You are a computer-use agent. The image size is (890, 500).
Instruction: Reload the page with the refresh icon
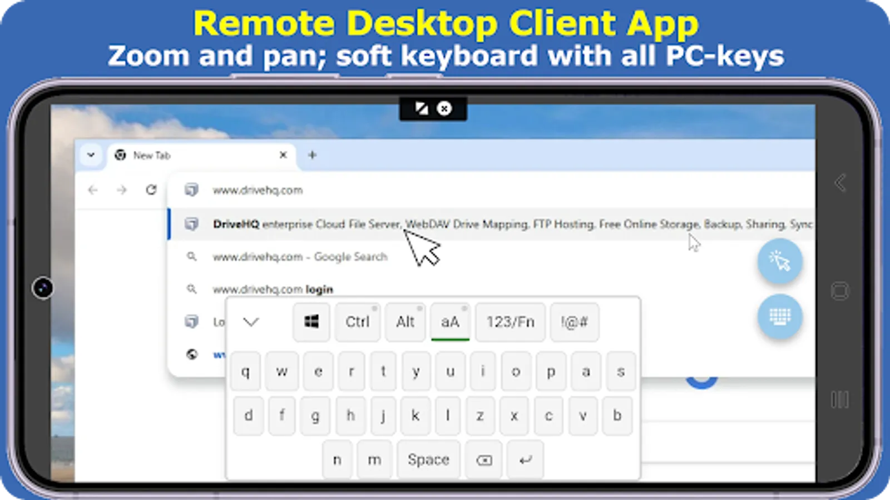tap(151, 190)
